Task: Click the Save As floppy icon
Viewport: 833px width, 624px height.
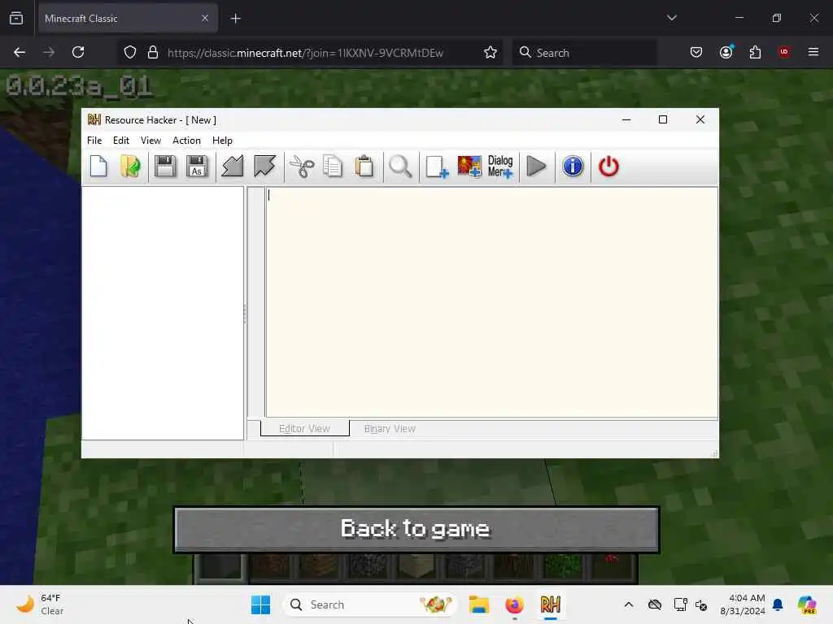Action: click(x=197, y=167)
